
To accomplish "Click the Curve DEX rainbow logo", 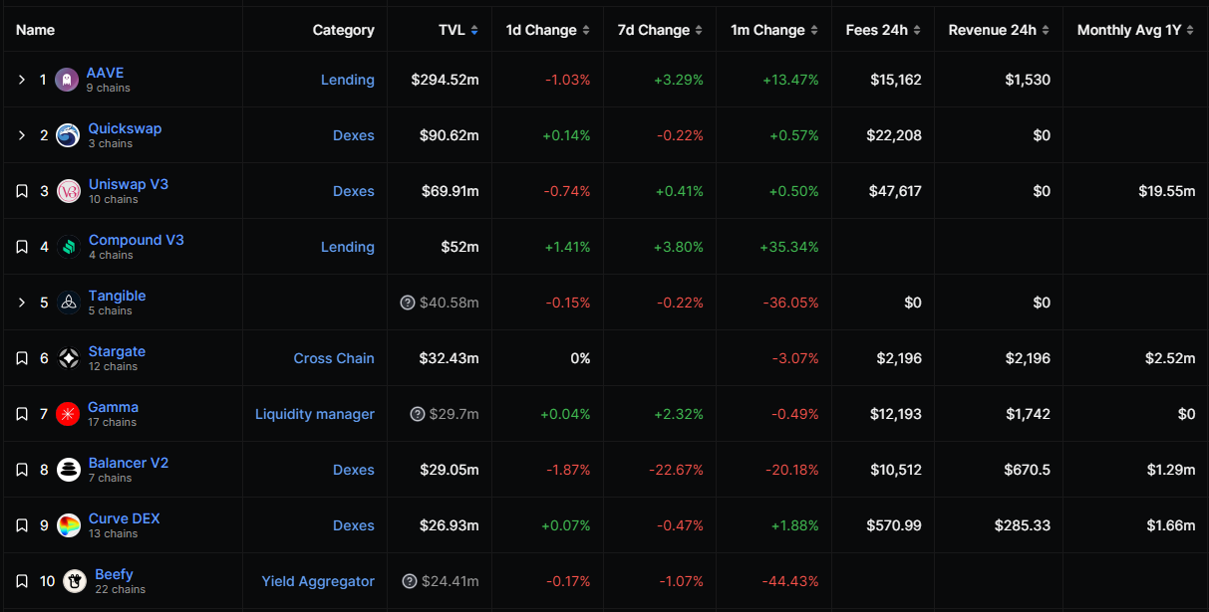I will tap(68, 525).
